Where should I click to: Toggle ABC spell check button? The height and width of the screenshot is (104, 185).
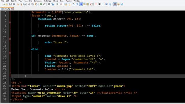(115, 4)
